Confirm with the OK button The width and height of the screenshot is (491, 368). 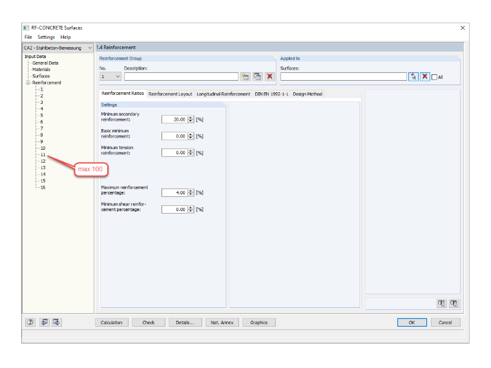click(412, 322)
